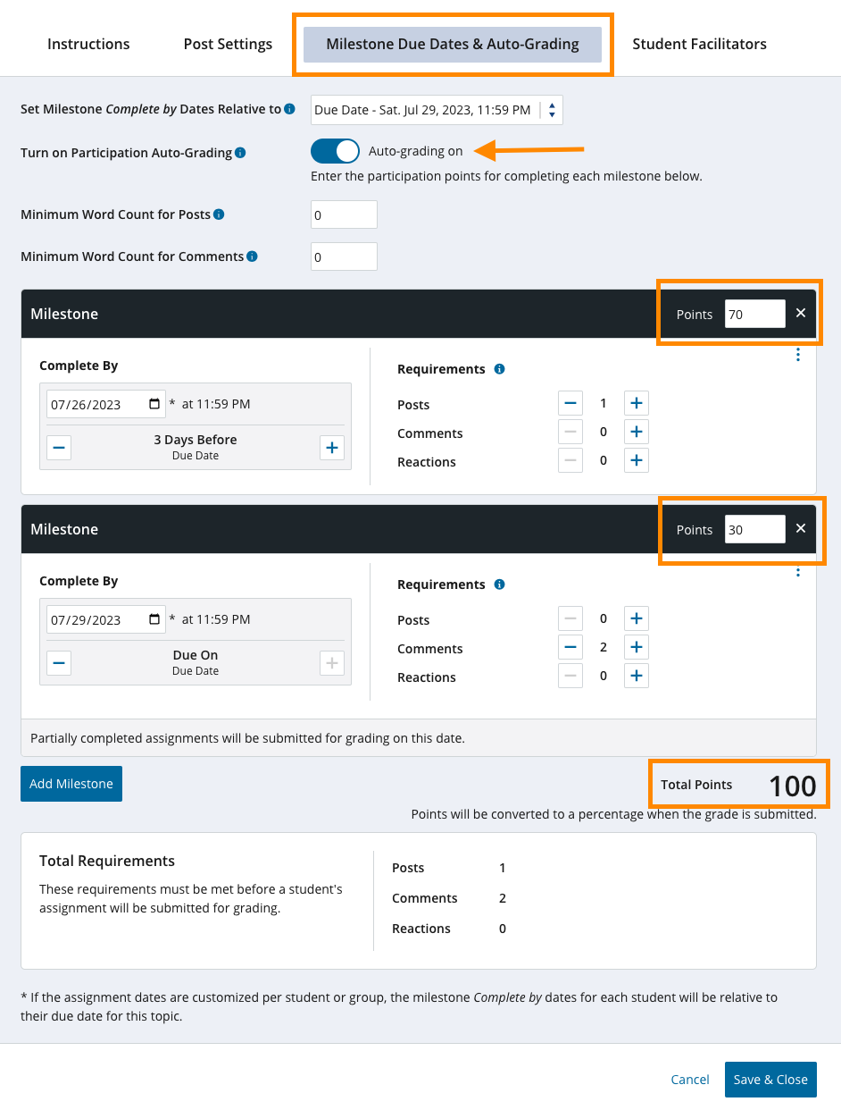The image size is (841, 1110).
Task: Open calendar picker for the 07/26/2023 date
Action: 154,404
